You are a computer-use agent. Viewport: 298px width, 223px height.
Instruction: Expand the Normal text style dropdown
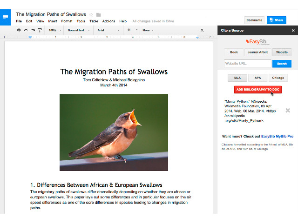[78, 30]
